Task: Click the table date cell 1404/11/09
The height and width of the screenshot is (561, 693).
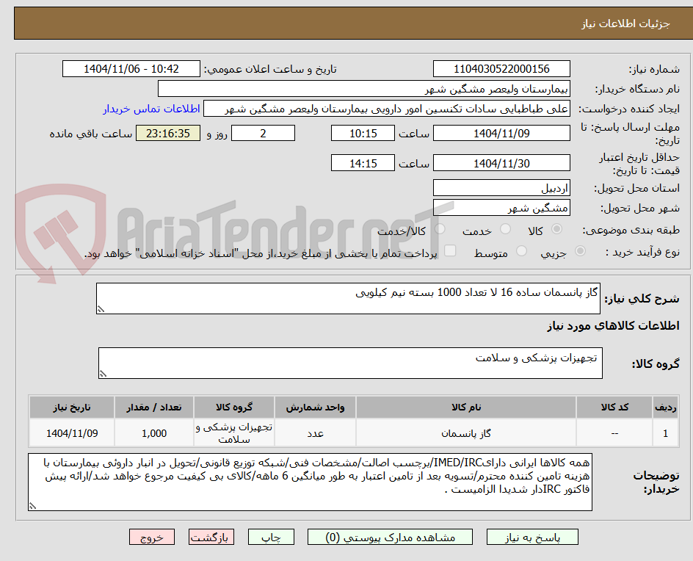Action: click(72, 433)
